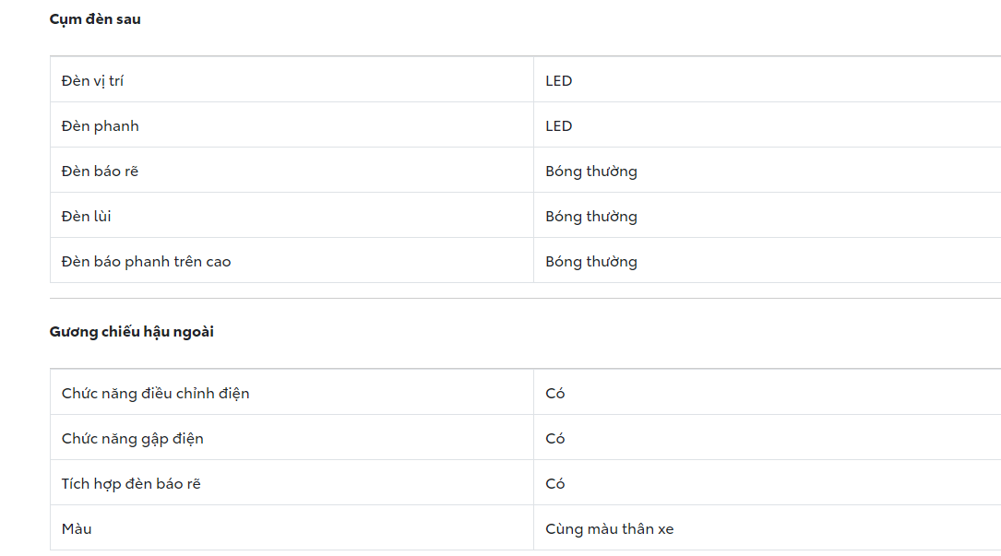
Task: Click the "Cụm đèn sau" section heading
Action: 95,19
